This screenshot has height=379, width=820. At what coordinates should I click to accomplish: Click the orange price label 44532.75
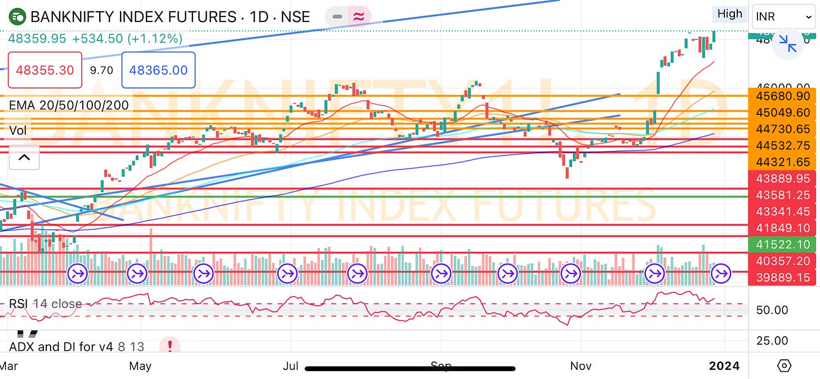tap(783, 145)
